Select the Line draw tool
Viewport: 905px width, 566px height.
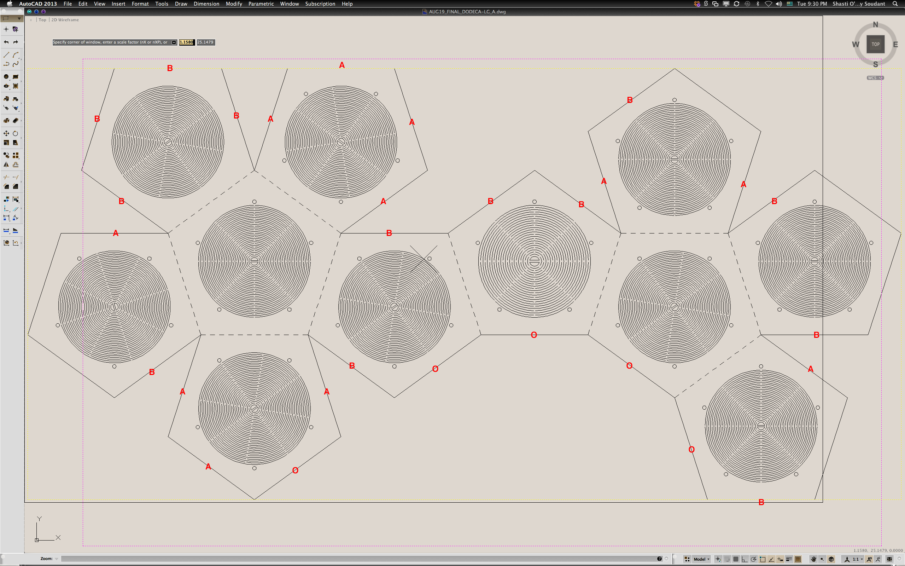[x=6, y=54]
